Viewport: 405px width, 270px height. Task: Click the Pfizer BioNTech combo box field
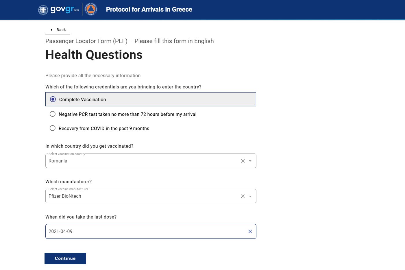pos(142,196)
